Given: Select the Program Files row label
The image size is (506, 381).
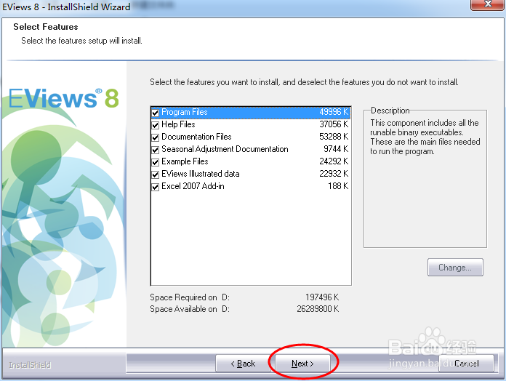Looking at the screenshot, I should click(184, 112).
